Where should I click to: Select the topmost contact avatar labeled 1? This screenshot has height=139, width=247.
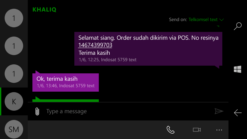click(x=14, y=18)
